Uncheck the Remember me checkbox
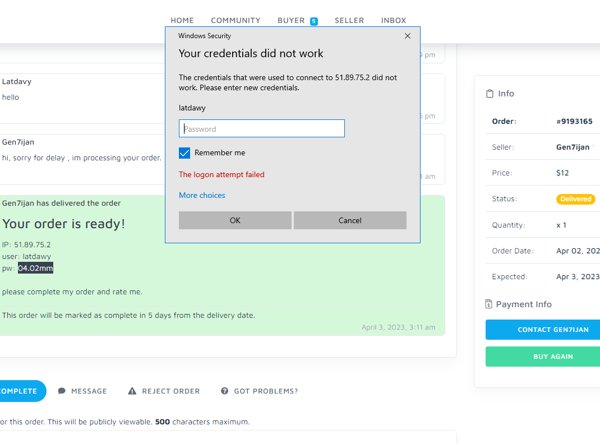Screen dimensions: 600x444 pyautogui.click(x=184, y=153)
